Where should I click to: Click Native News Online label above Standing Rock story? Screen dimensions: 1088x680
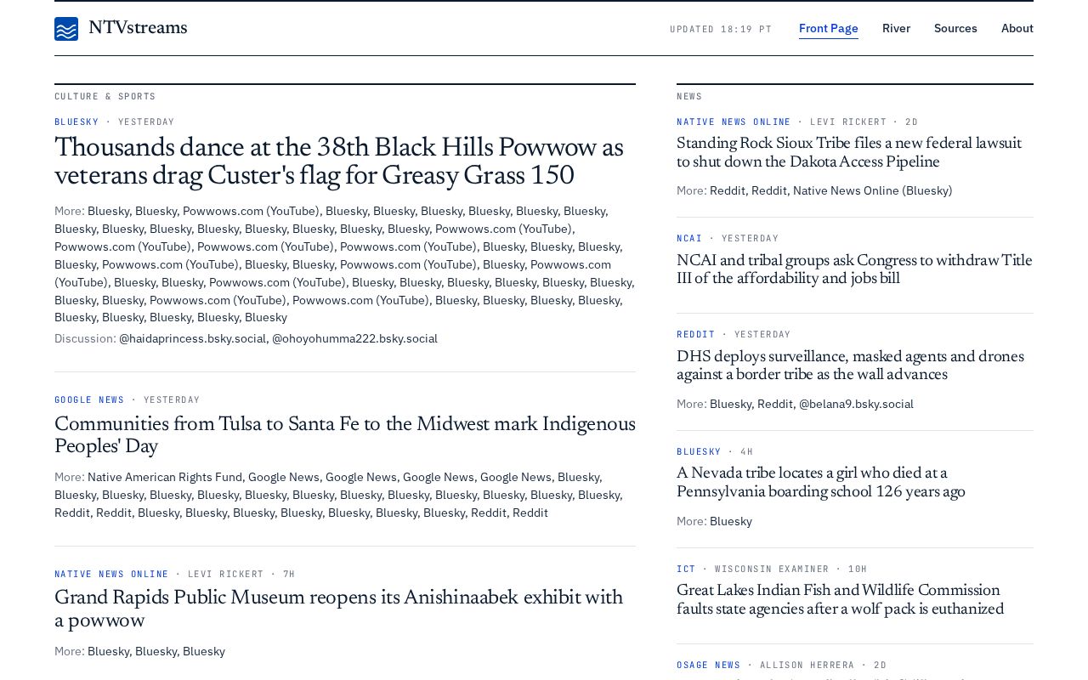coord(734,122)
